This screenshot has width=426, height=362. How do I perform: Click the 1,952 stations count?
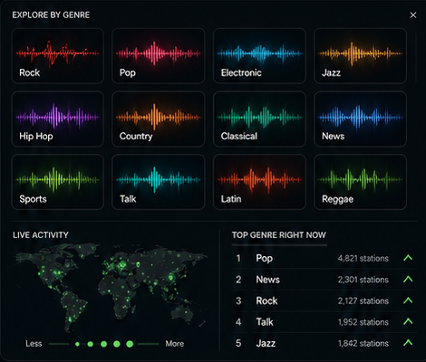[x=363, y=322]
